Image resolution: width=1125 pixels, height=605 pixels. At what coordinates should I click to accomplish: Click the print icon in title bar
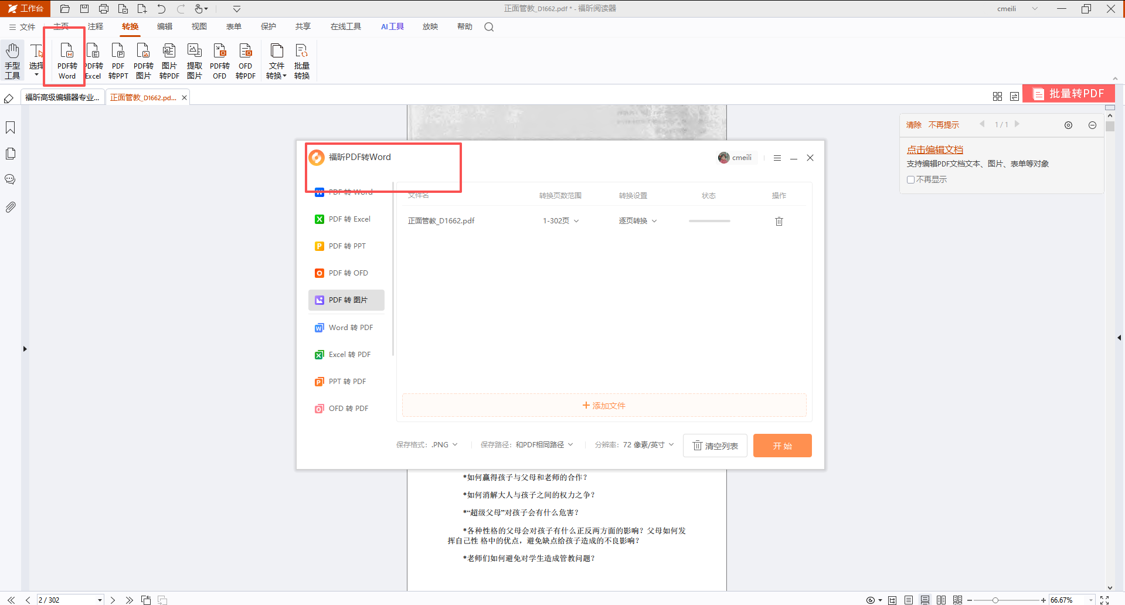click(104, 9)
